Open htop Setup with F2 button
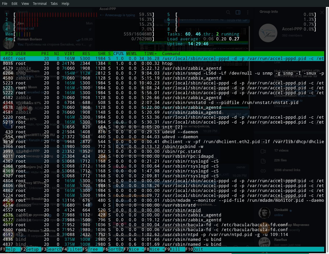 coord(32,249)
